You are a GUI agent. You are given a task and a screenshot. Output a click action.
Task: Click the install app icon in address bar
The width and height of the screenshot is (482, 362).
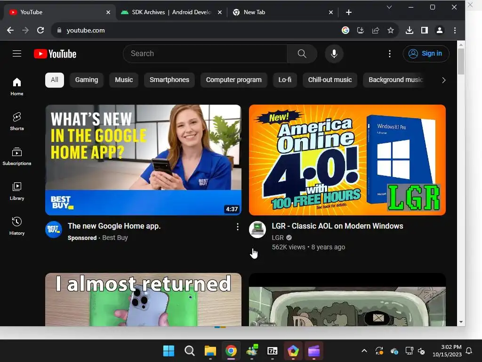point(360,30)
